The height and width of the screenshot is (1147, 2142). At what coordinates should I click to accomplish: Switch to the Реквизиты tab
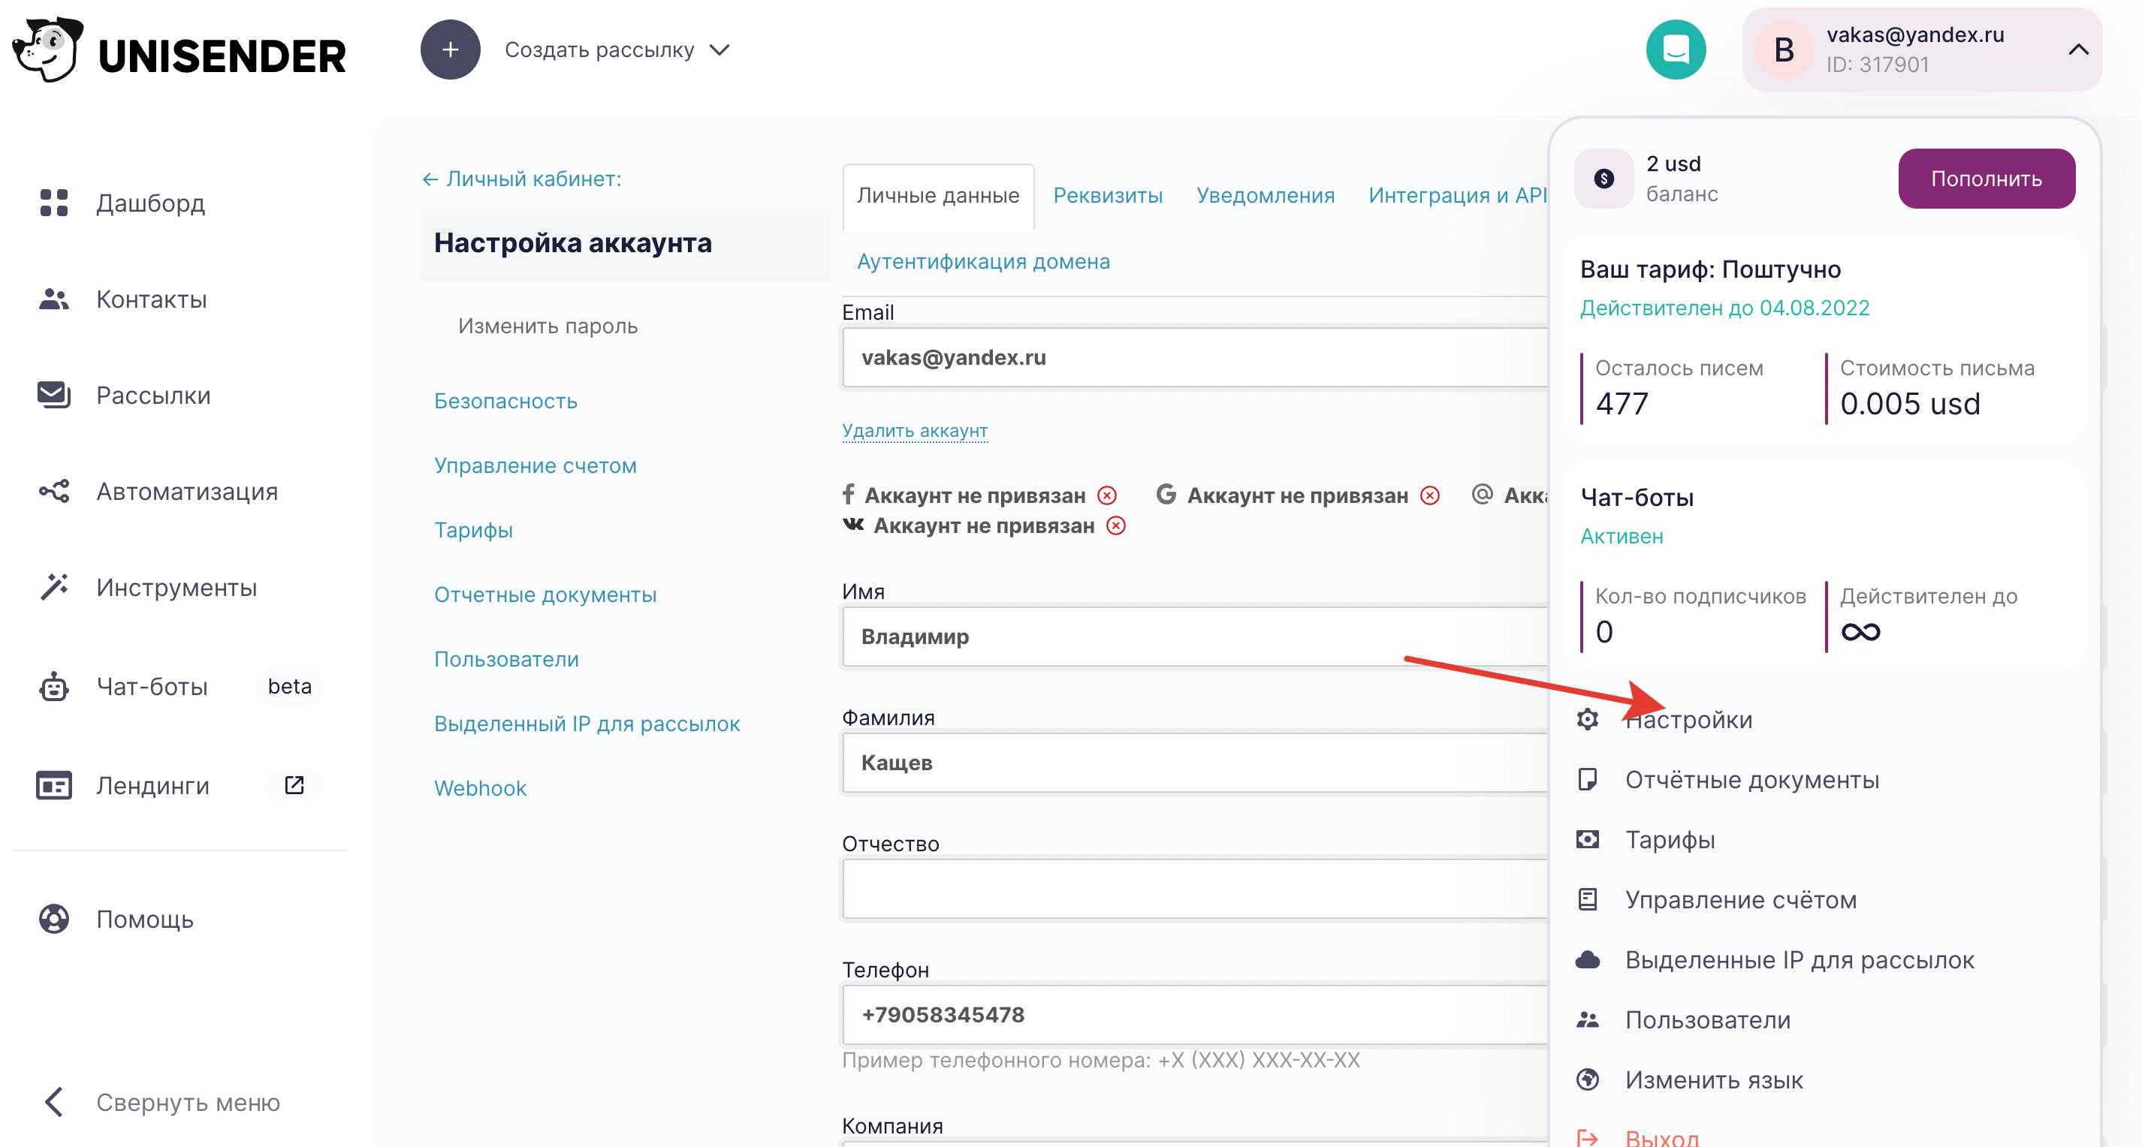[1108, 195]
